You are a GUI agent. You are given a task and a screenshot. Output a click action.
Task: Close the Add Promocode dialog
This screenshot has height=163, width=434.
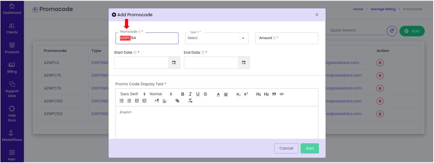point(317,15)
